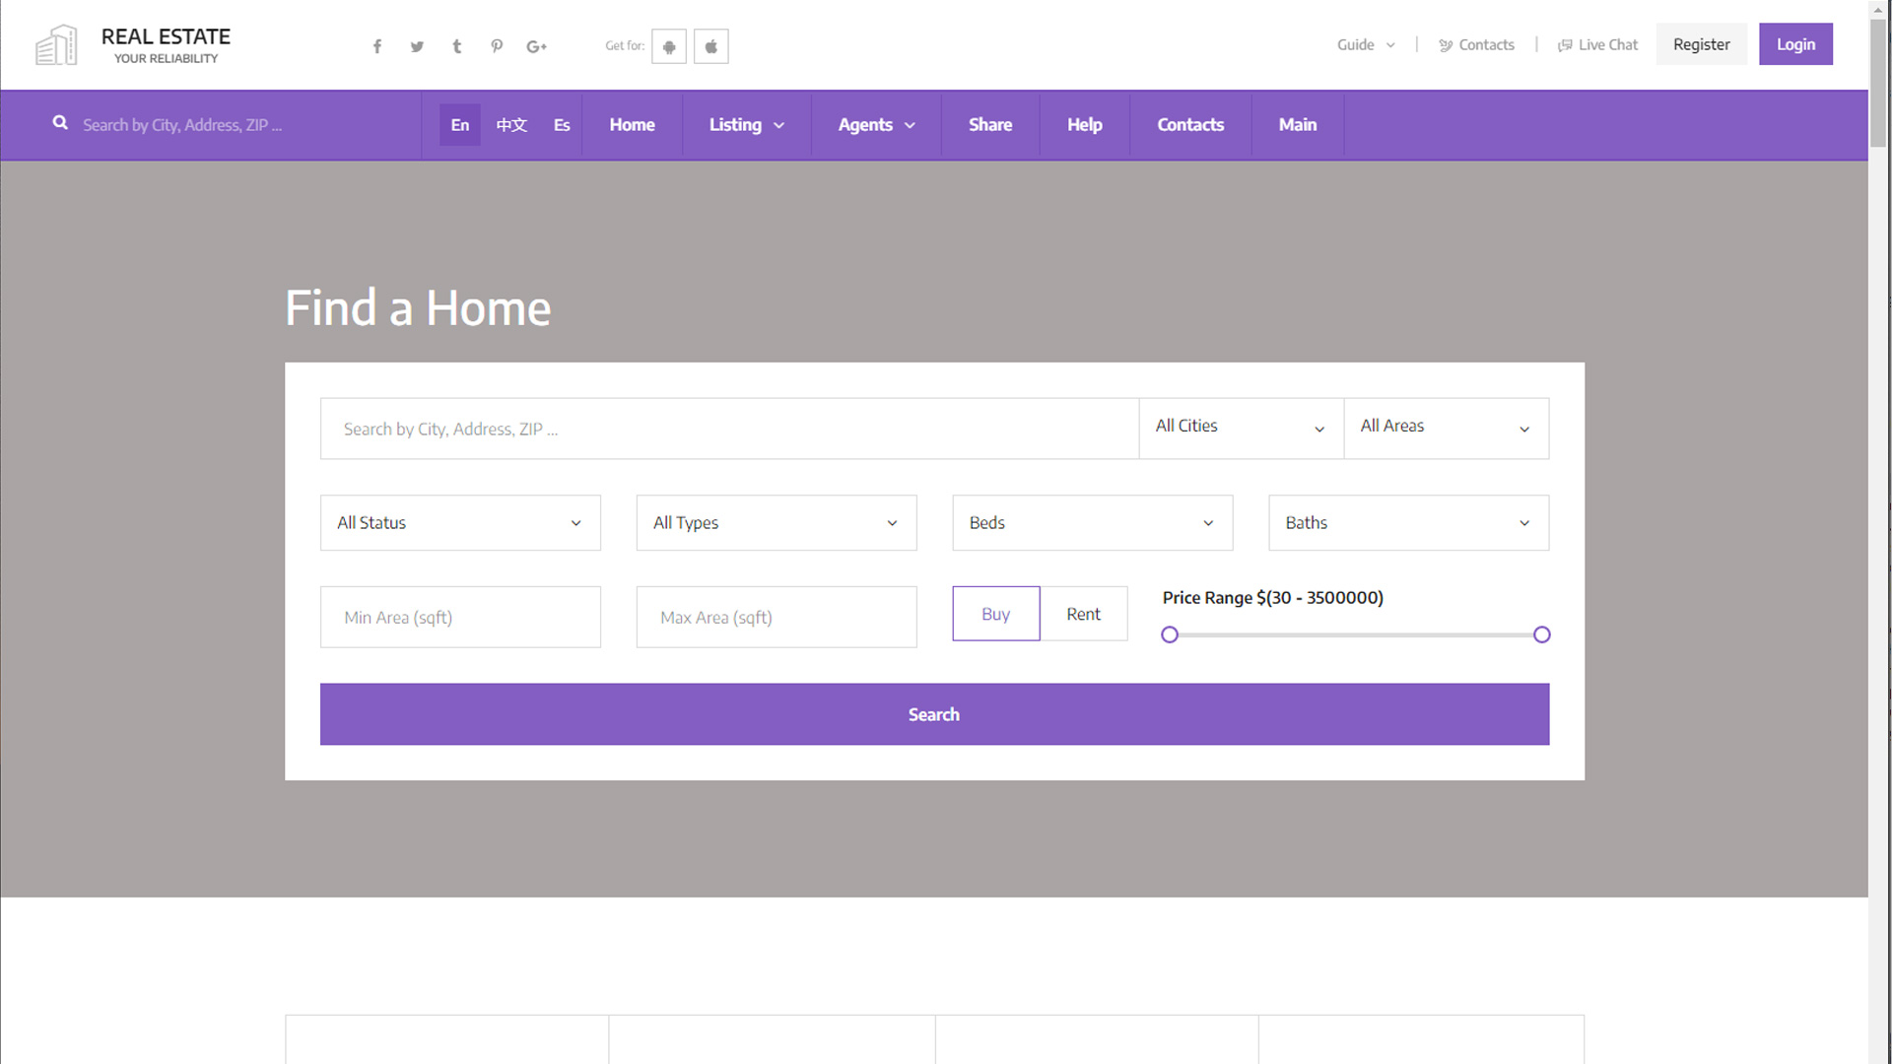Open the Listing menu in navbar
The width and height of the screenshot is (1892, 1064).
pos(746,125)
